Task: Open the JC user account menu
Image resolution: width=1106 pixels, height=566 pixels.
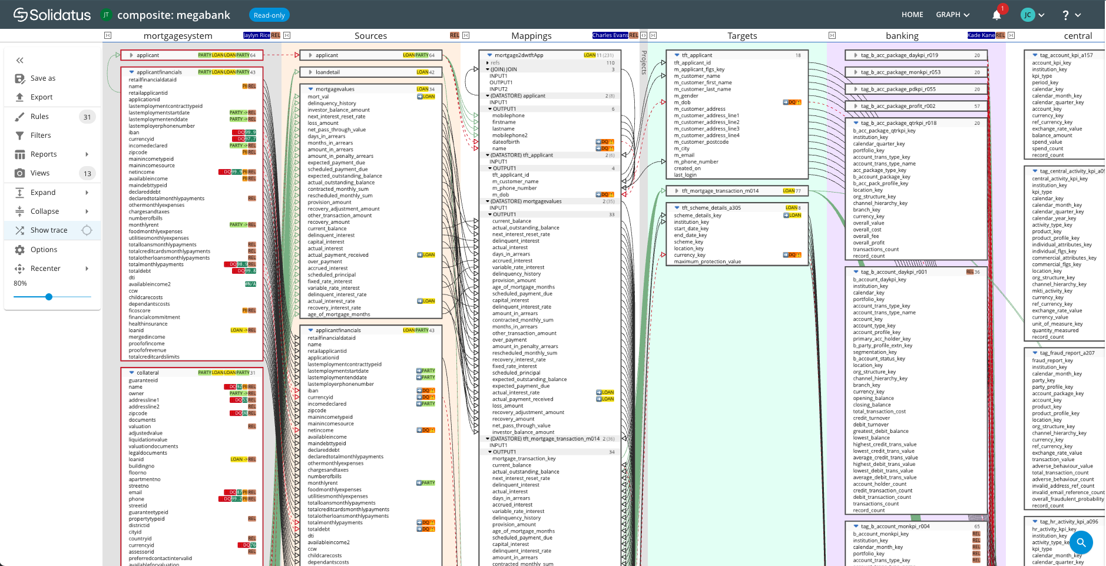Action: (1033, 15)
